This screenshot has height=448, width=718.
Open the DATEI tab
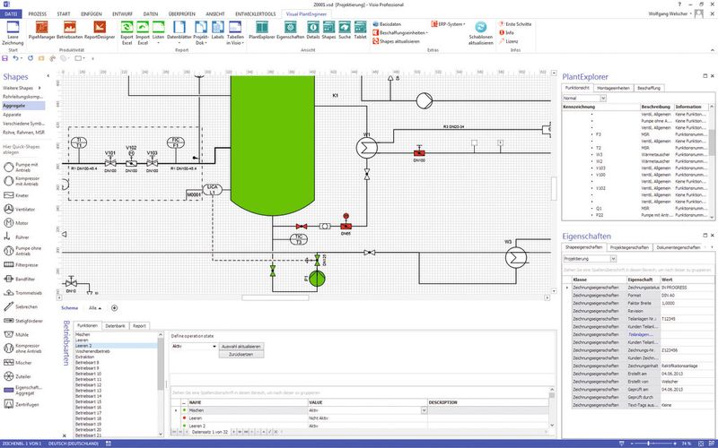coord(11,14)
